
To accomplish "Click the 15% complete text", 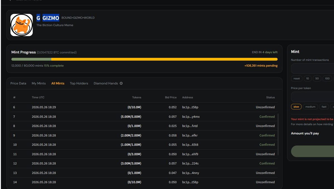I will 54,66.
